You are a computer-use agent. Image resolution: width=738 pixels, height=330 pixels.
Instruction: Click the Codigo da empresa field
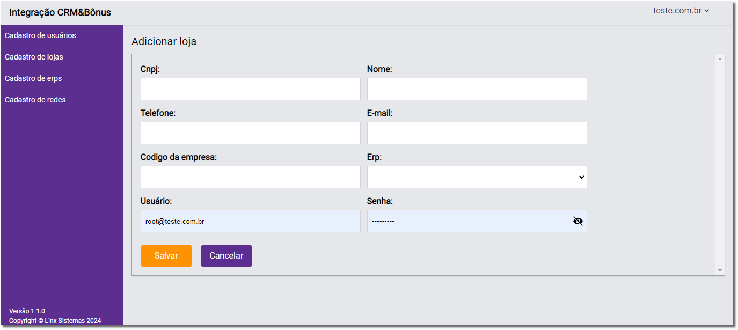(250, 177)
